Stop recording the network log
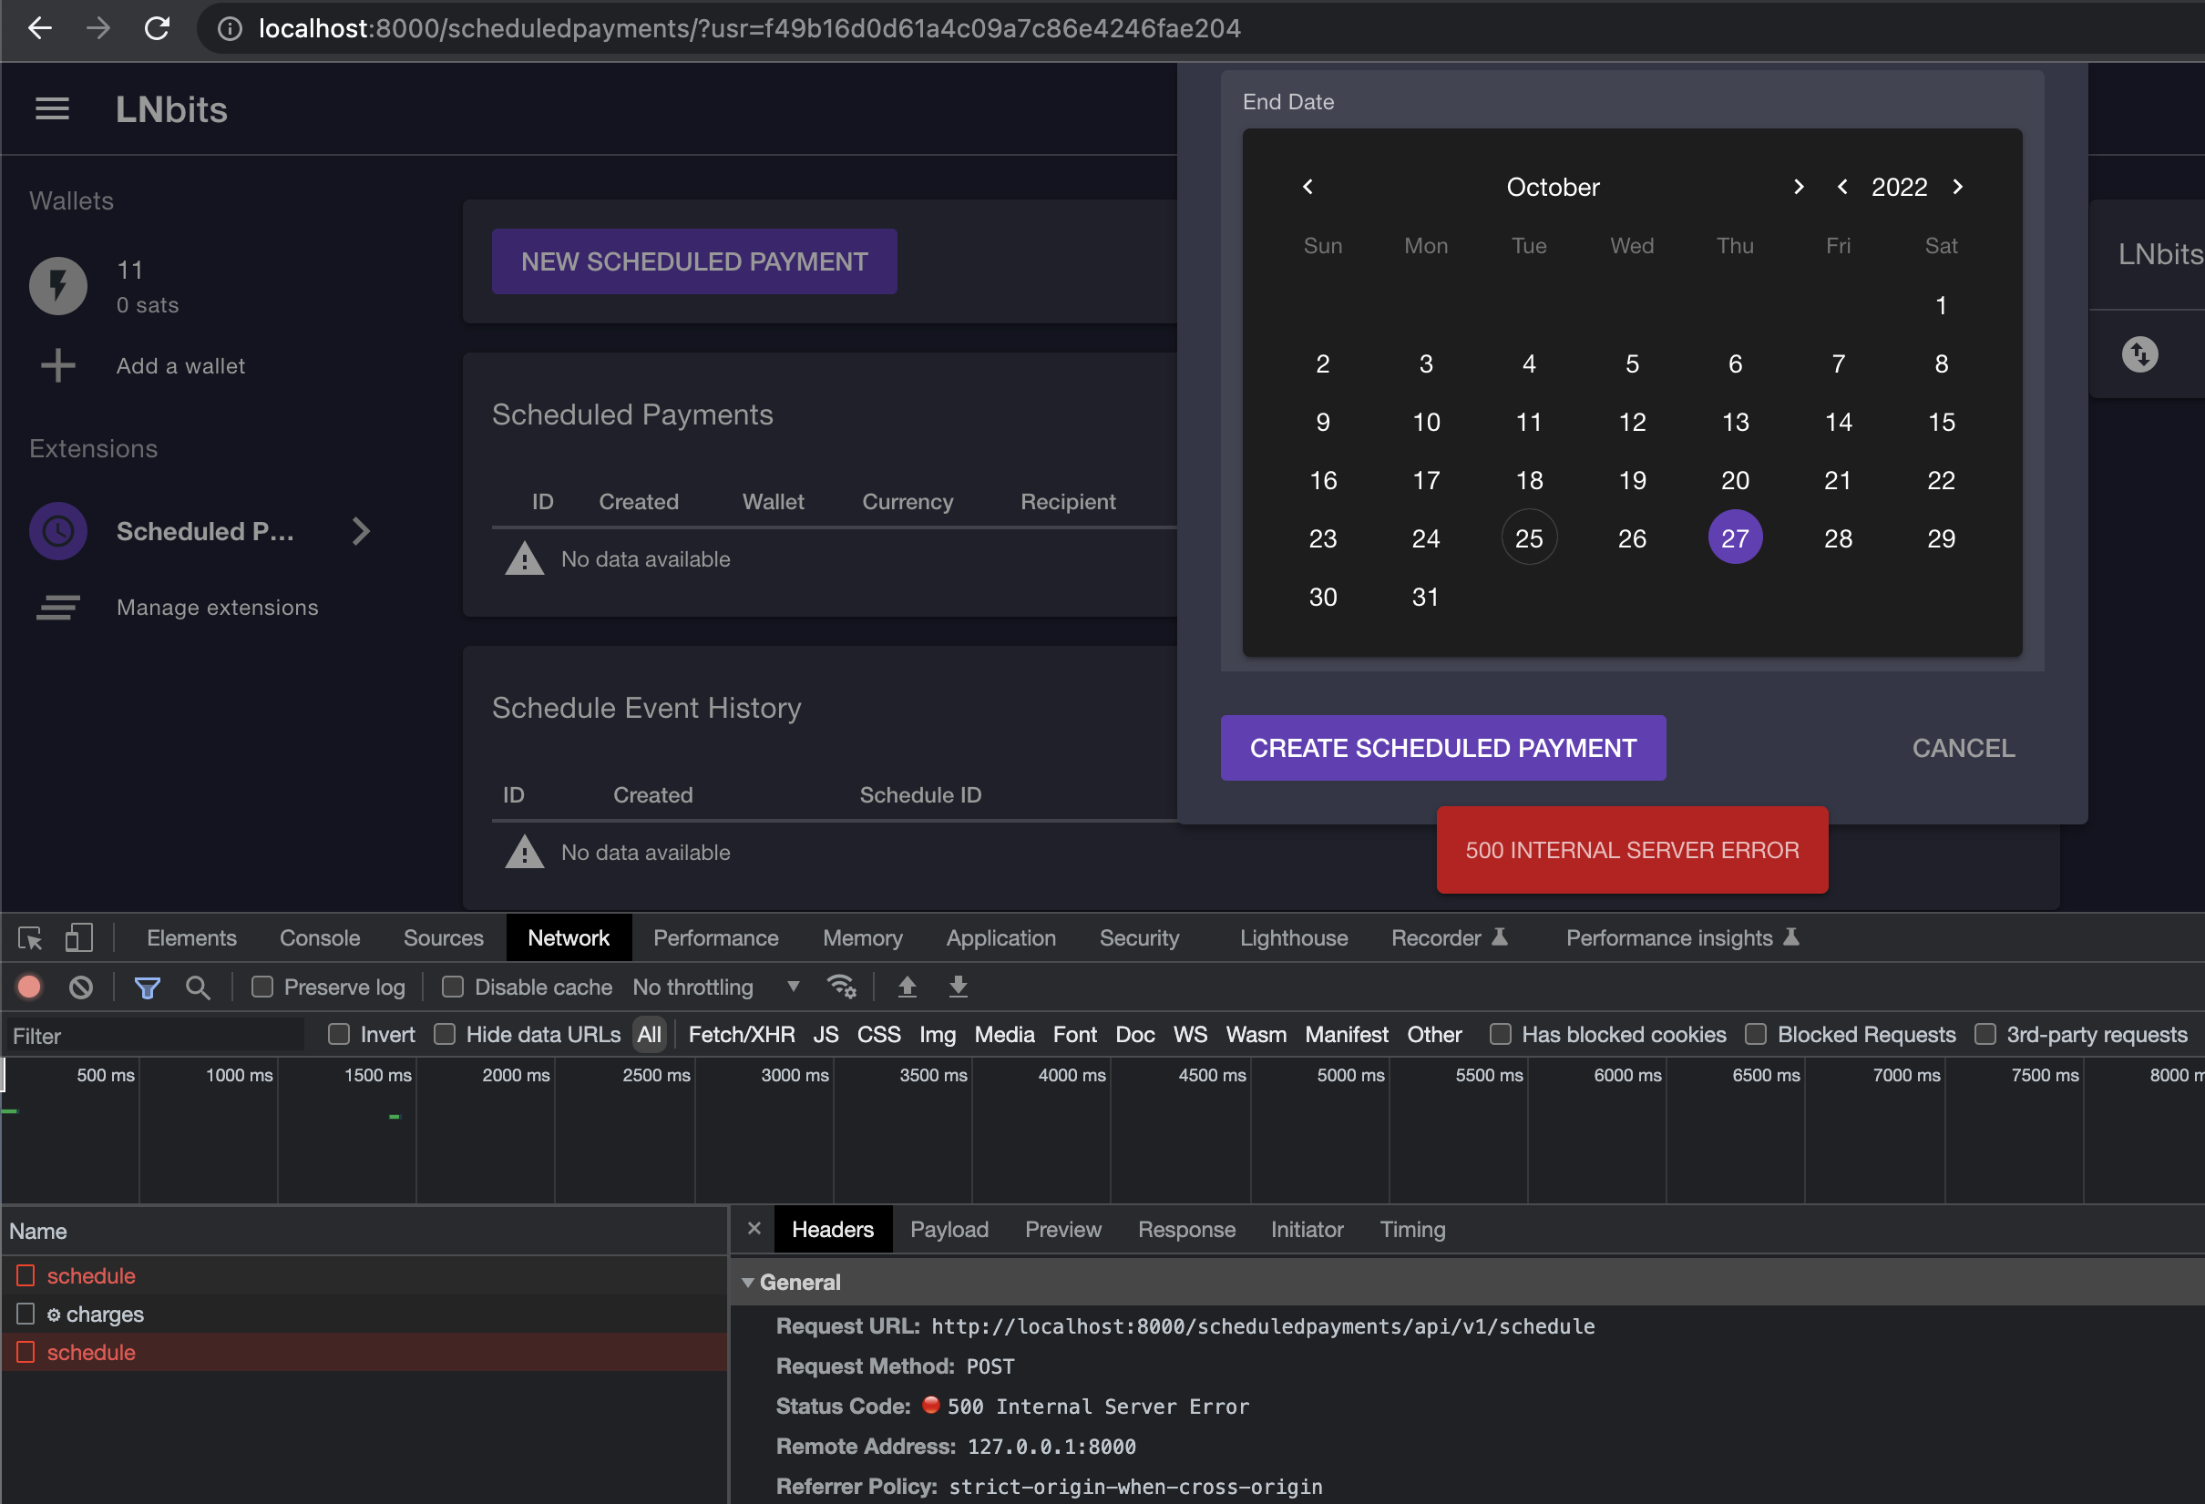The height and width of the screenshot is (1504, 2205). click(29, 987)
